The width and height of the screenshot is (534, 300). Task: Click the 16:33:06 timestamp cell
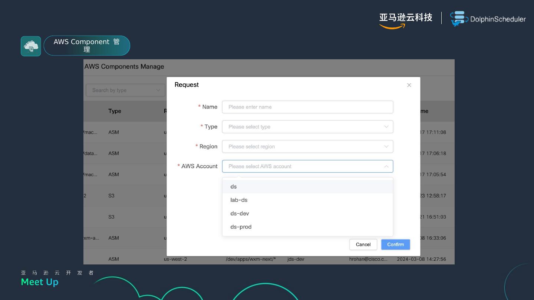(x=433, y=238)
